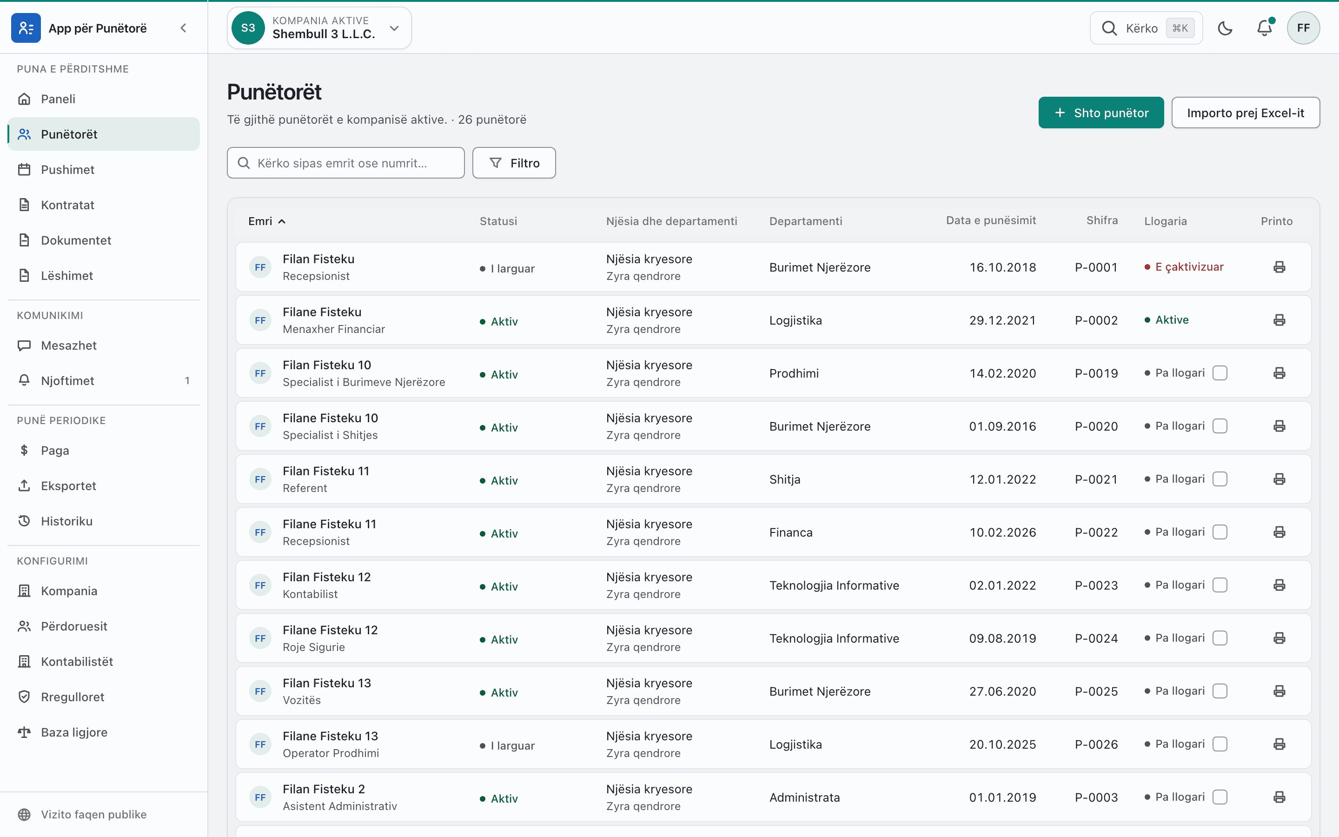Go to Paneli in the sidebar
The height and width of the screenshot is (837, 1339).
pyautogui.click(x=104, y=99)
